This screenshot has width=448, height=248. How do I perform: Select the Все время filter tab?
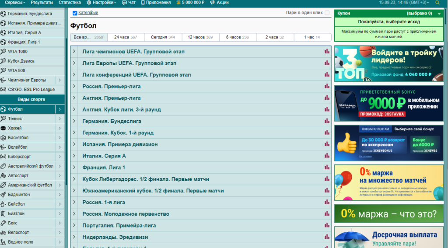[x=89, y=37]
